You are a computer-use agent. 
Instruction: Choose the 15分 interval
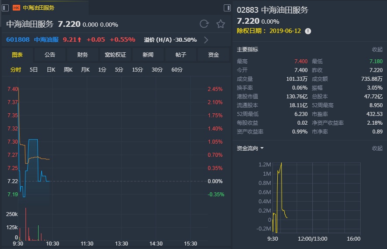click(137, 70)
